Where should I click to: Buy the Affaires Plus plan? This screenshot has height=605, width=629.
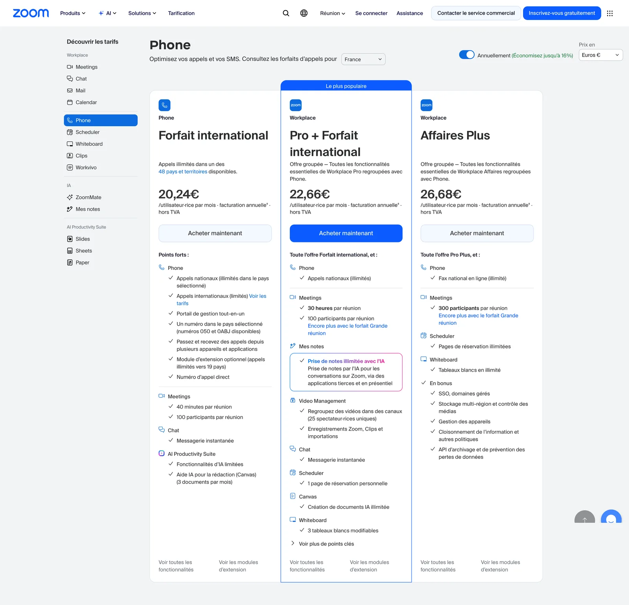pos(477,233)
